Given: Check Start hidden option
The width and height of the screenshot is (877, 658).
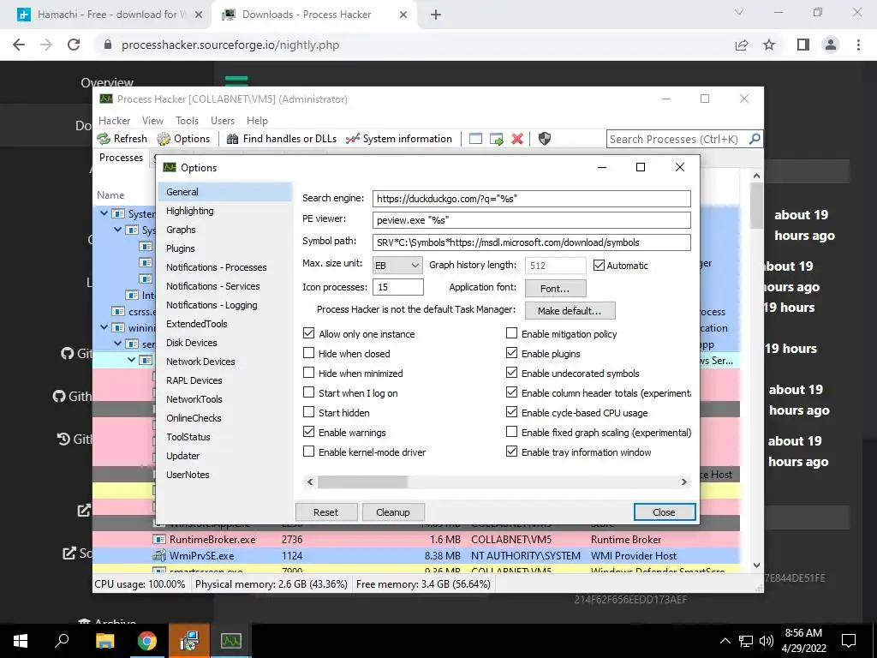Looking at the screenshot, I should pyautogui.click(x=308, y=412).
